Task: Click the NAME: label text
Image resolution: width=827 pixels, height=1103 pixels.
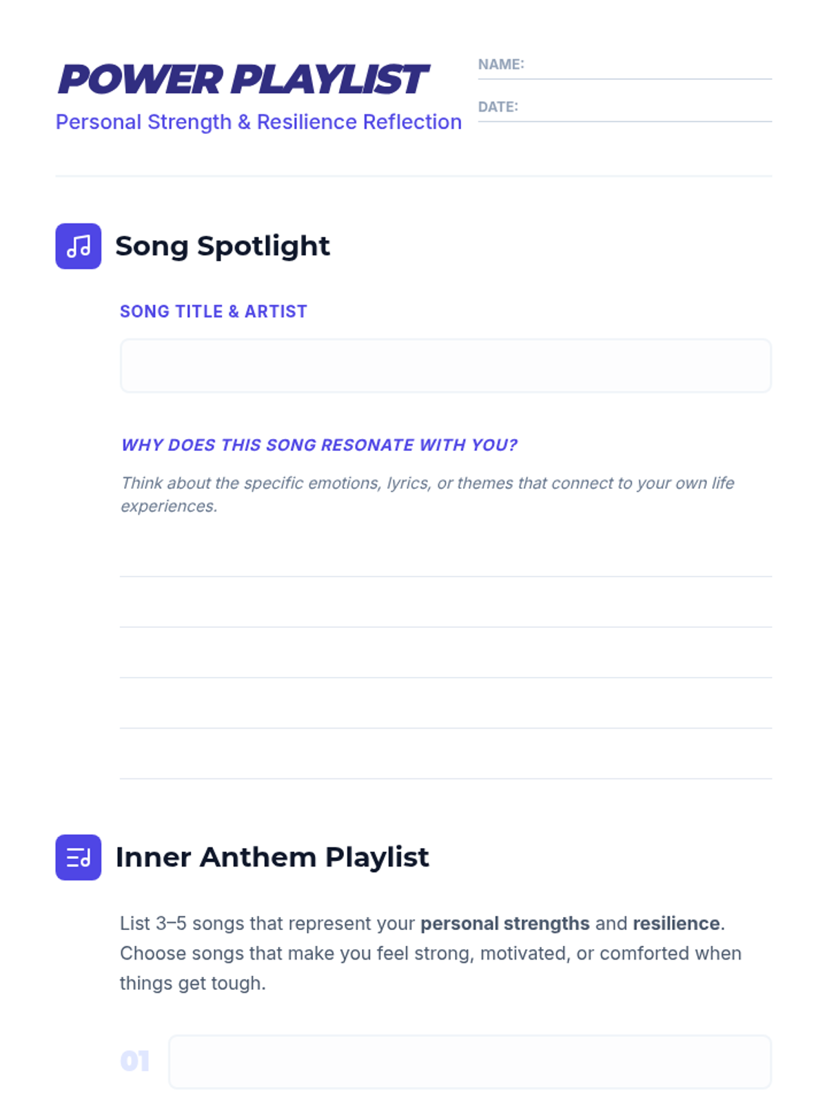Action: 501,64
